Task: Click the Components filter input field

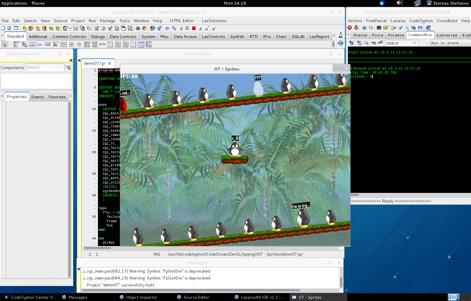Action: (x=45, y=68)
